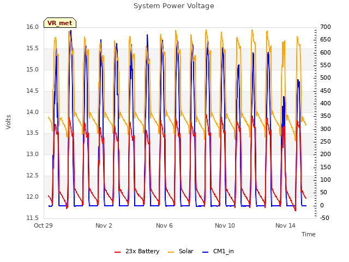The width and height of the screenshot is (349, 262).
Task: Click the 700 right axis value
Action: [326, 27]
